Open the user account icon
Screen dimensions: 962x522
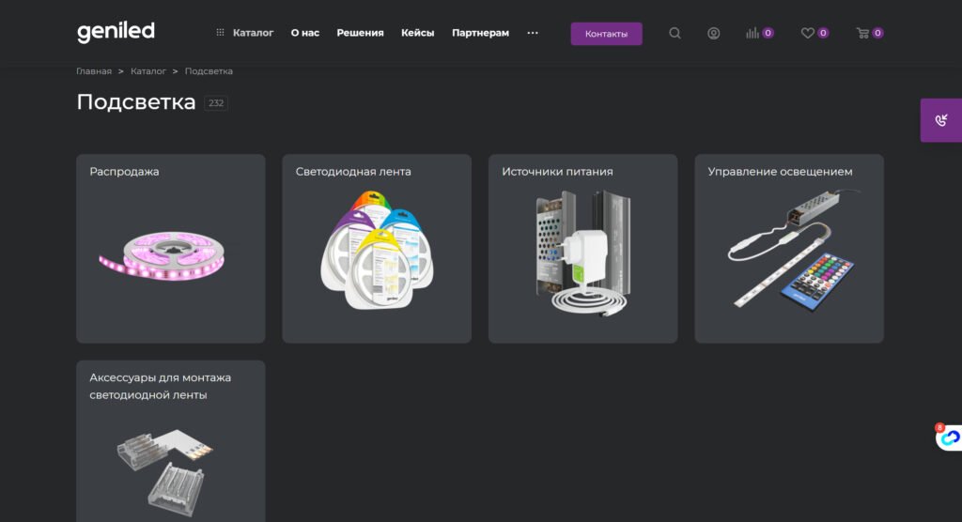pos(713,33)
